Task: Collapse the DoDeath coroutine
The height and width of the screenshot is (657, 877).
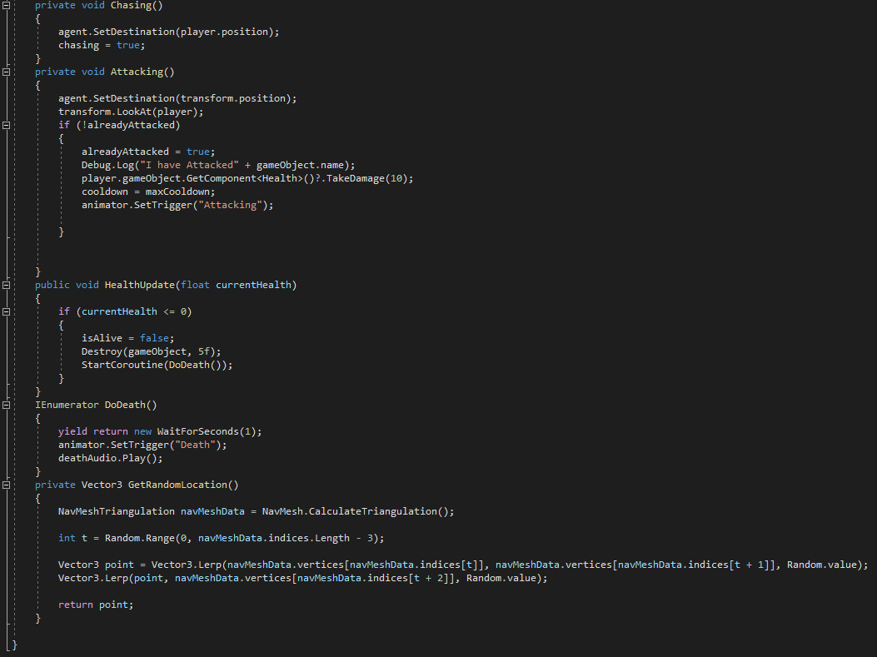Action: pyautogui.click(x=7, y=405)
